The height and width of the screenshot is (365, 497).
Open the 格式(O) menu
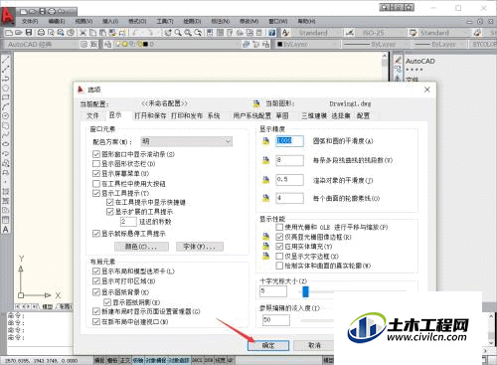pos(137,21)
